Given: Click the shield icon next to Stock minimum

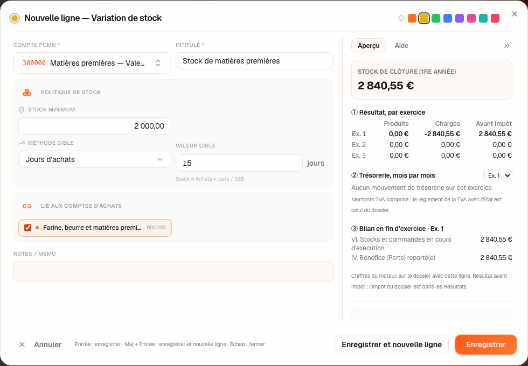Looking at the screenshot, I should point(22,110).
